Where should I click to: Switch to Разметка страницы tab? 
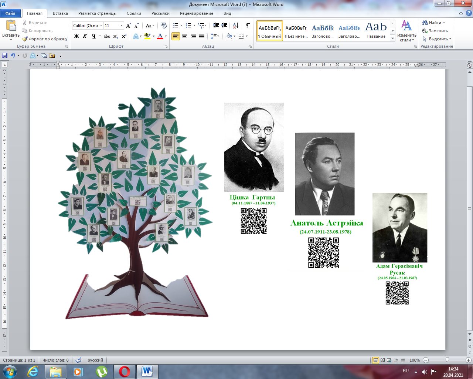pyautogui.click(x=97, y=13)
